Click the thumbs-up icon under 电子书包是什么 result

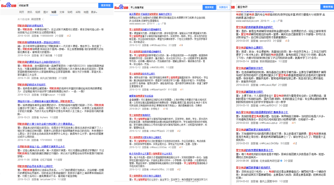(x=178, y=169)
